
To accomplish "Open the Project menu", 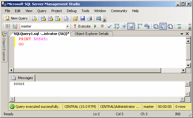I will click(57, 11).
